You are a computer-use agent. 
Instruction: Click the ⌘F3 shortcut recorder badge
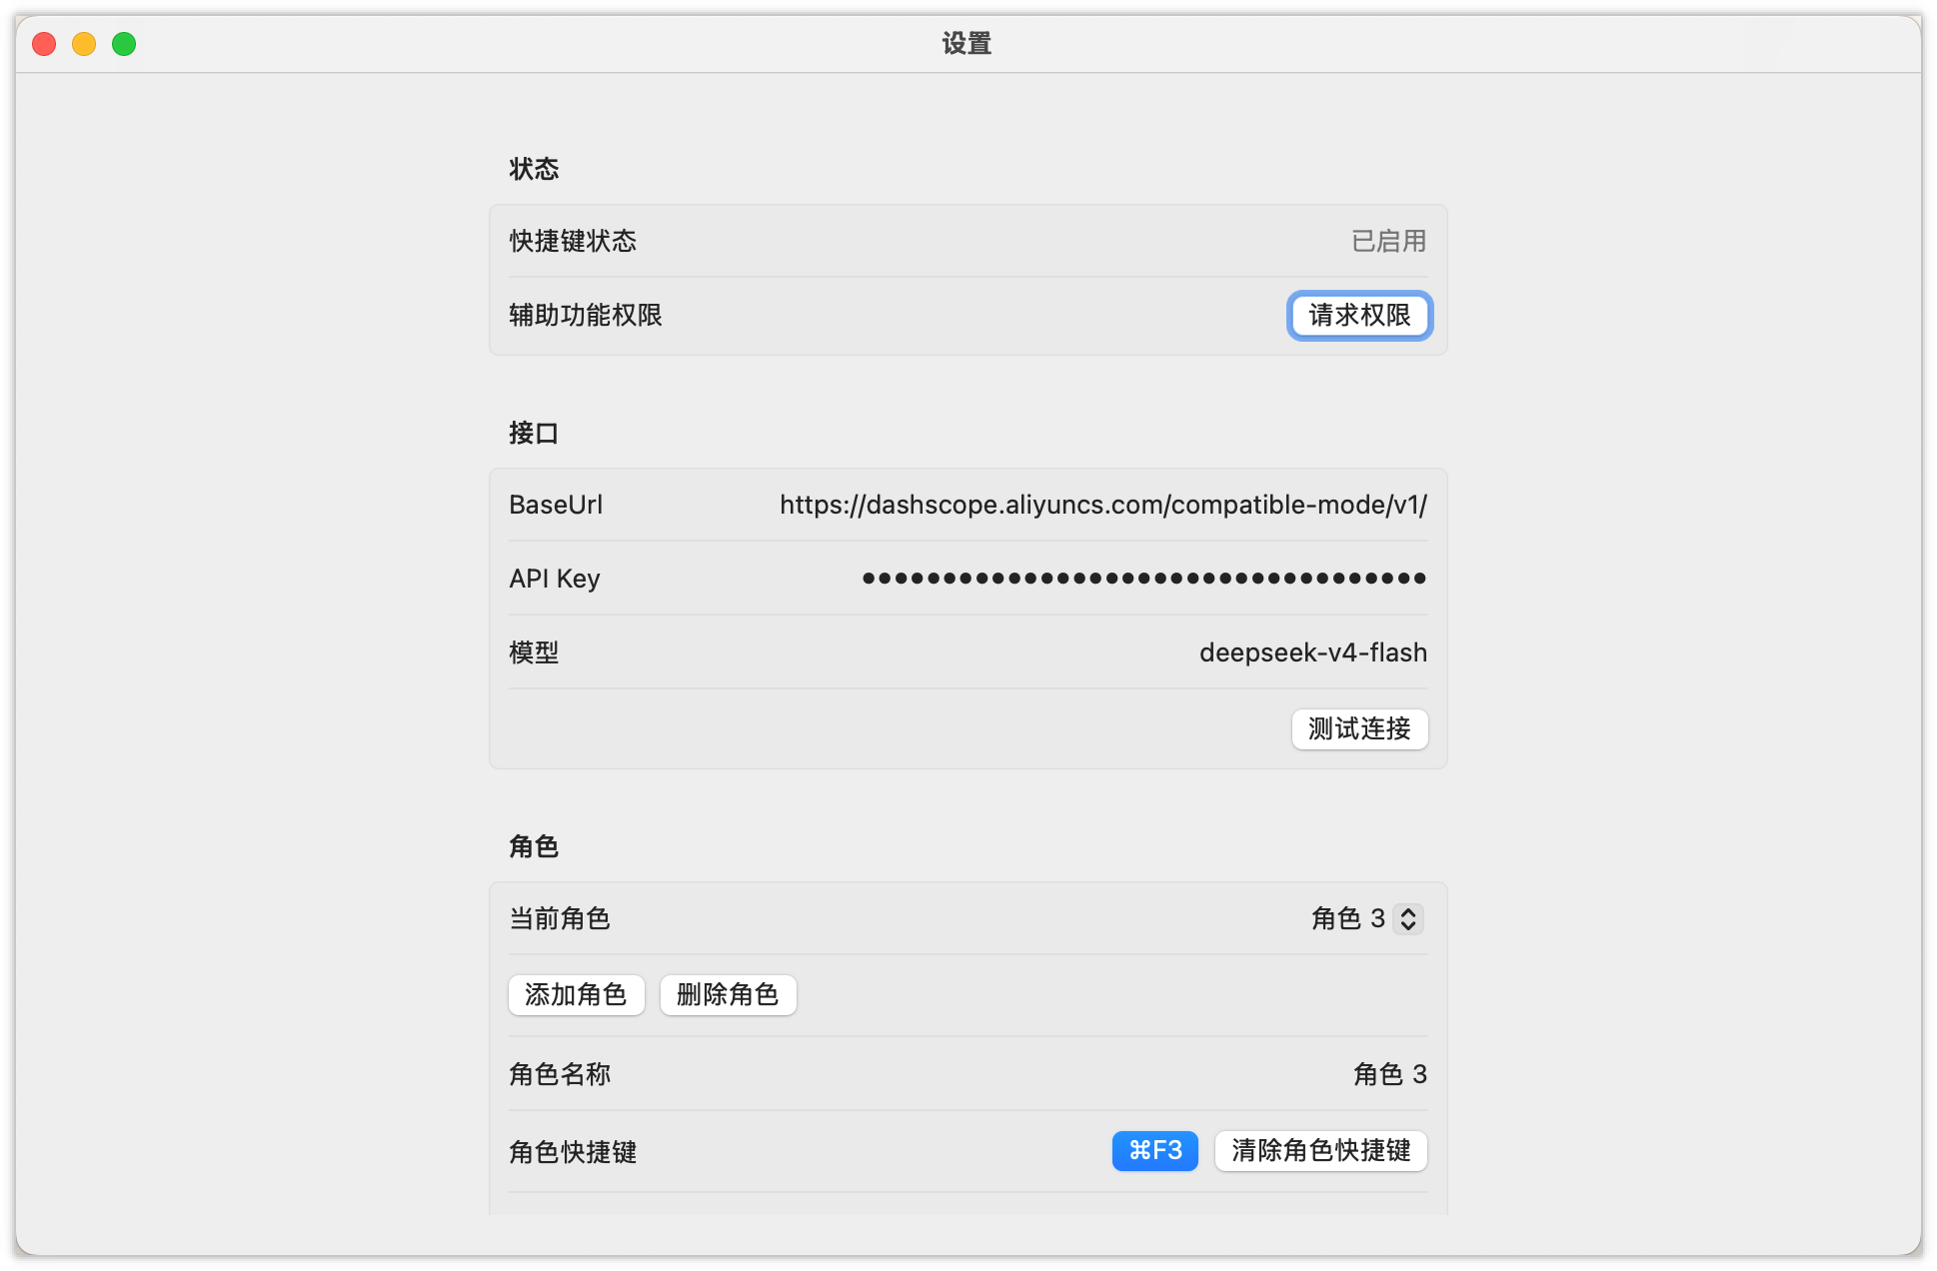pos(1154,1151)
